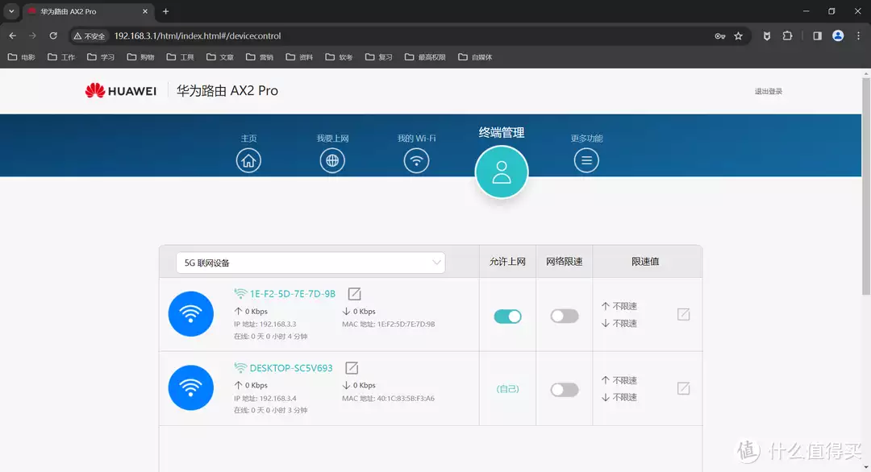Viewport: 871px width, 472px height.
Task: Open the 我的 Wi-Fi settings icon
Action: pos(416,160)
